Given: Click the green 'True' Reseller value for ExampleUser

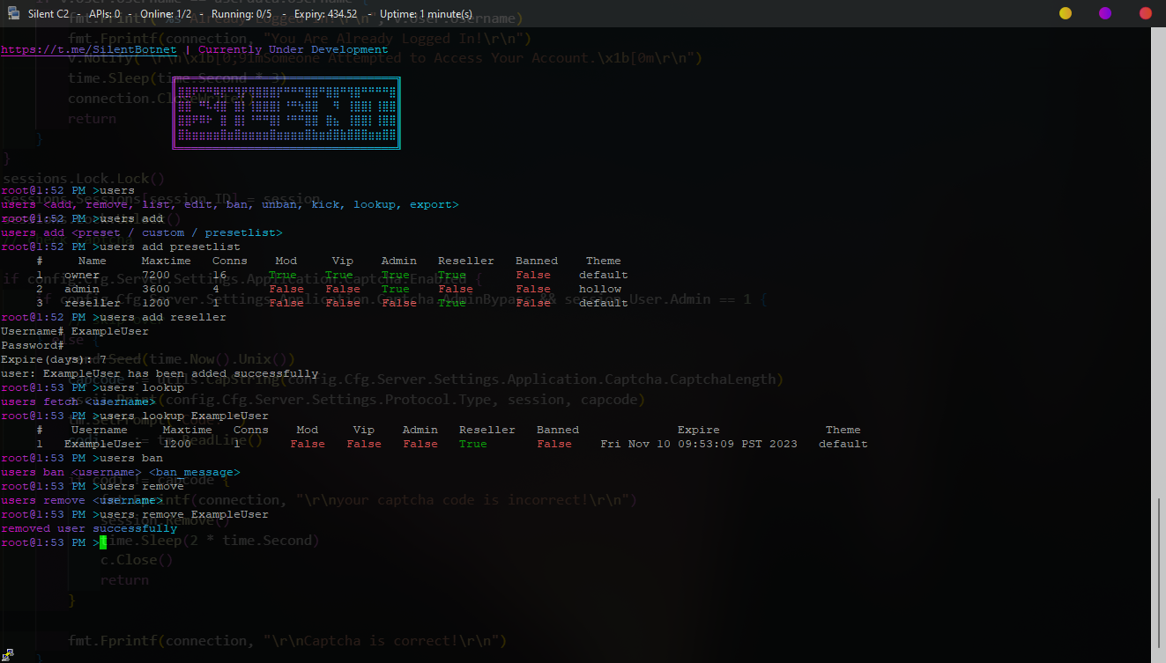Looking at the screenshot, I should (473, 444).
